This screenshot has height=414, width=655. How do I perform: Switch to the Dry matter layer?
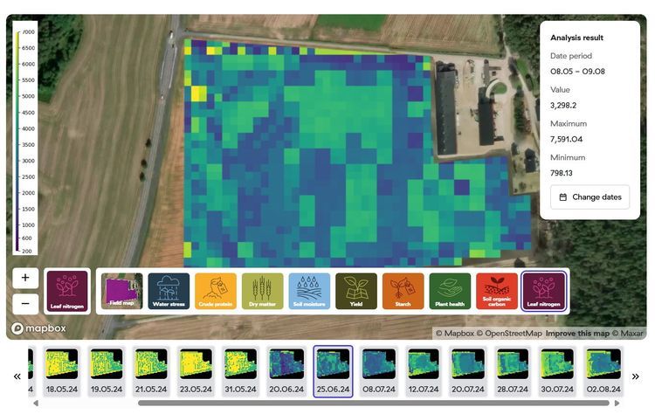click(262, 291)
